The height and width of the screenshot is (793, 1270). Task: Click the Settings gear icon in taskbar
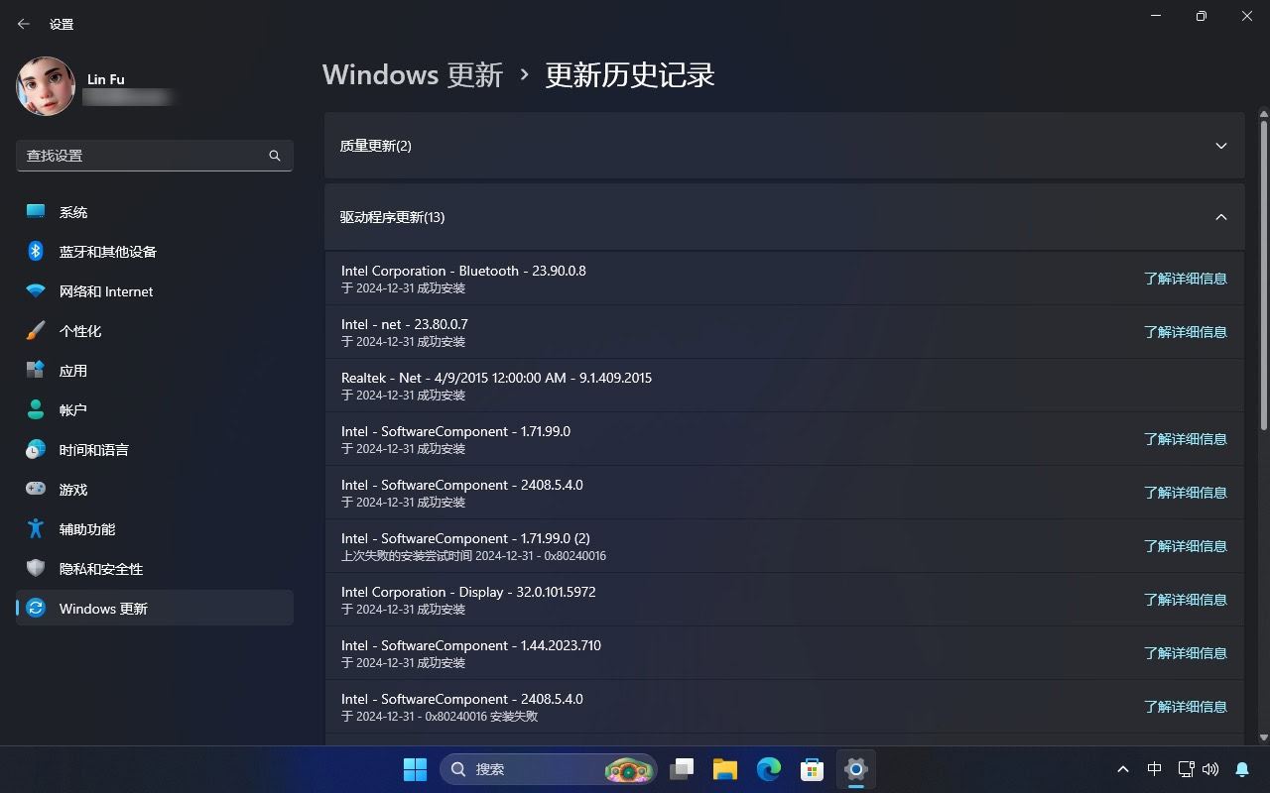[856, 769]
